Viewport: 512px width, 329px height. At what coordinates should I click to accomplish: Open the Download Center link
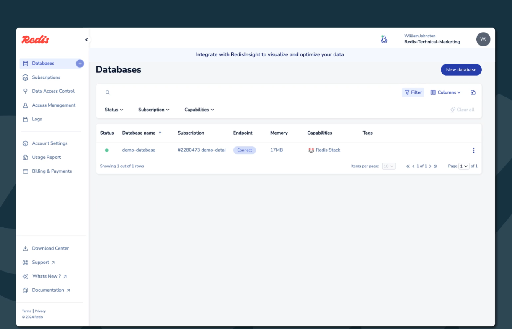click(50, 248)
